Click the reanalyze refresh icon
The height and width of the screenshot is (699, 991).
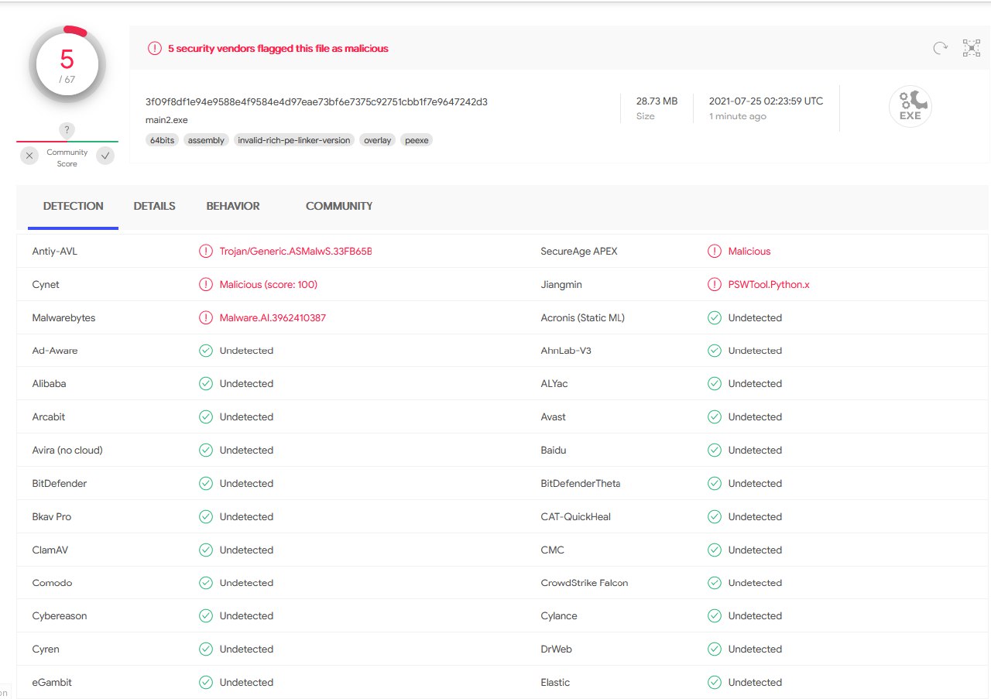940,48
